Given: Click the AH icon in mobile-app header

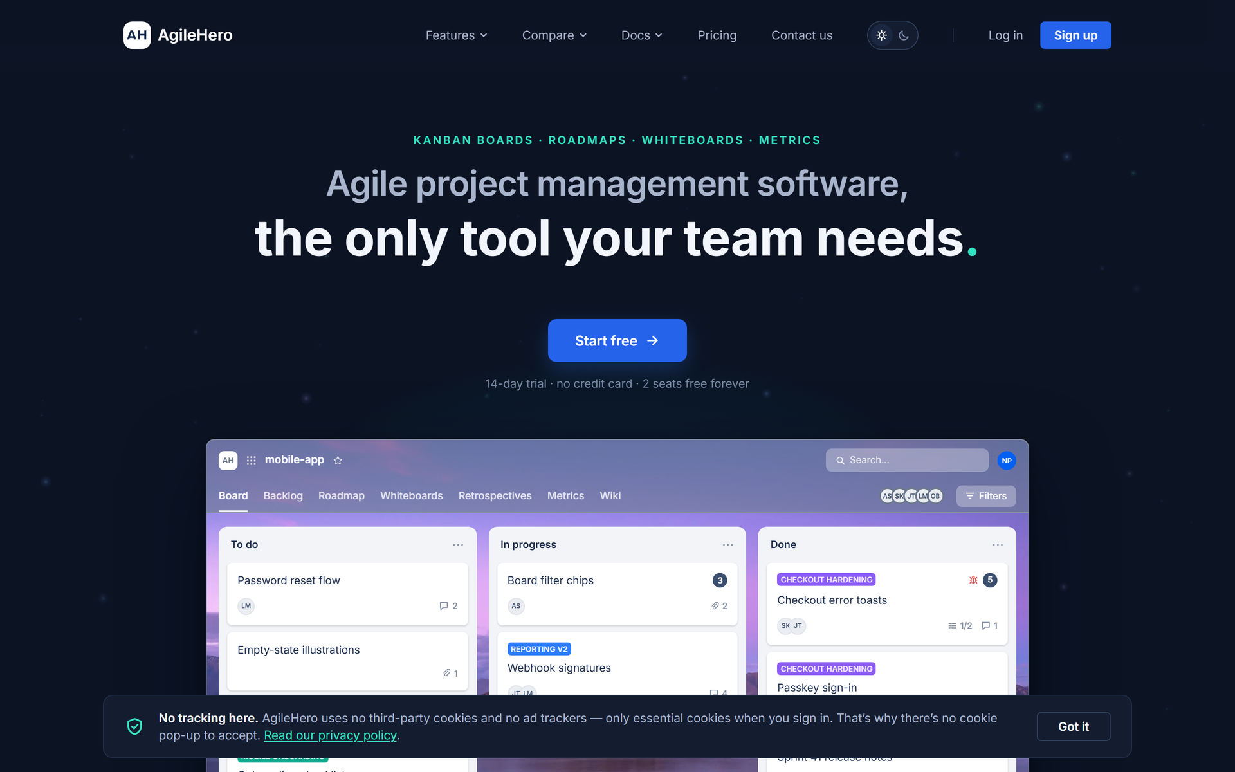Looking at the screenshot, I should [228, 461].
